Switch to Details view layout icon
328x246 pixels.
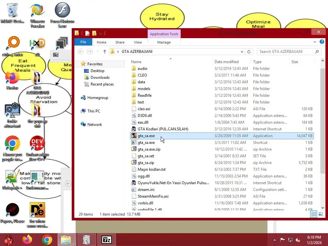click(313, 214)
